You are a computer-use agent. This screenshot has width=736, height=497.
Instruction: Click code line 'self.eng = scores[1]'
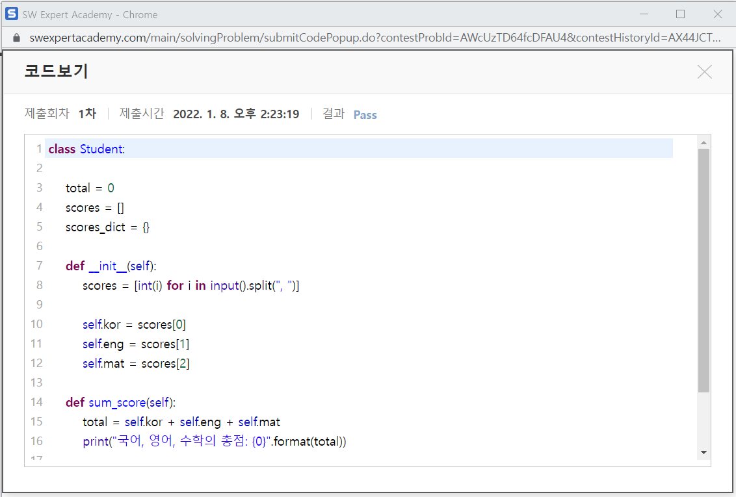[x=136, y=344]
